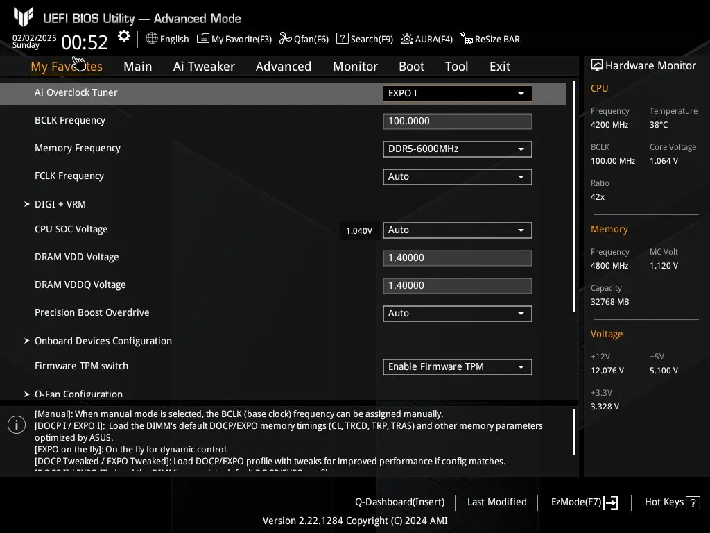The width and height of the screenshot is (710, 533).
Task: Click the 42x ratio value
Action: (597, 197)
